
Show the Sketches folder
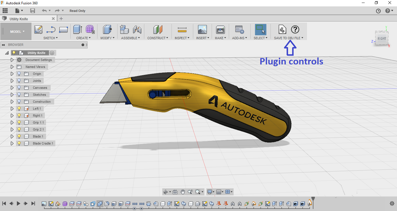click(19, 95)
